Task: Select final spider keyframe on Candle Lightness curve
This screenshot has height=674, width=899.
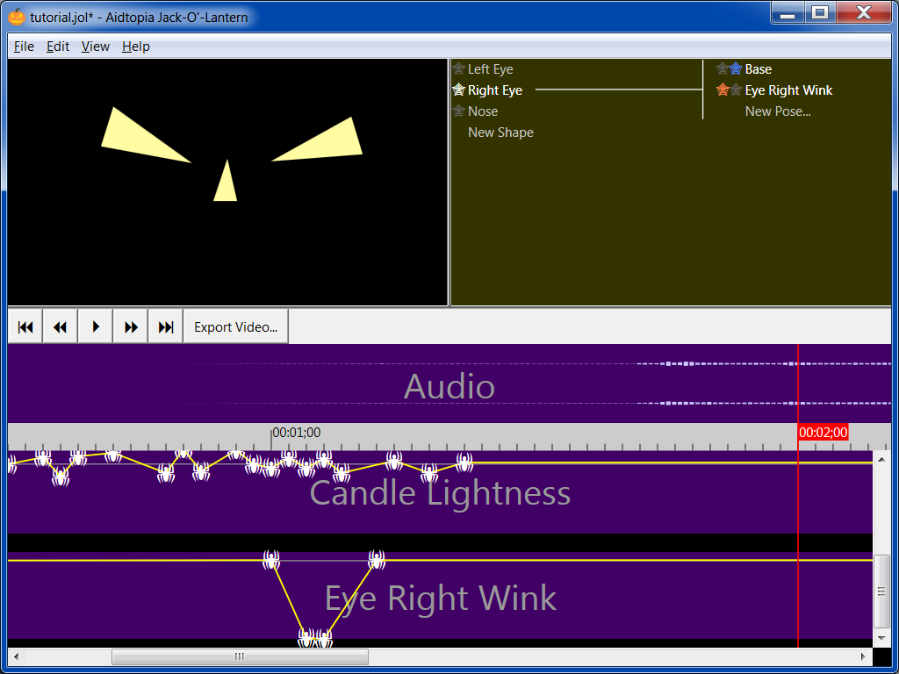Action: click(x=464, y=462)
